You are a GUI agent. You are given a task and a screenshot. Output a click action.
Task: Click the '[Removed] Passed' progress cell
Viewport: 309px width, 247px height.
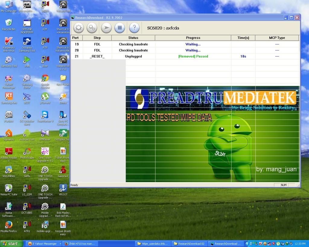[193, 56]
